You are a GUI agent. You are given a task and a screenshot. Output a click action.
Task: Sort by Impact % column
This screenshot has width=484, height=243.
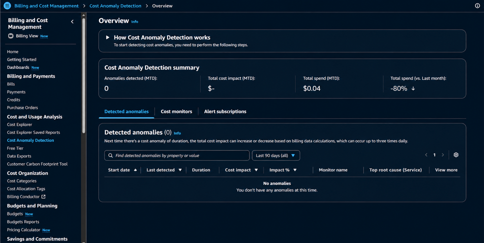pos(283,170)
